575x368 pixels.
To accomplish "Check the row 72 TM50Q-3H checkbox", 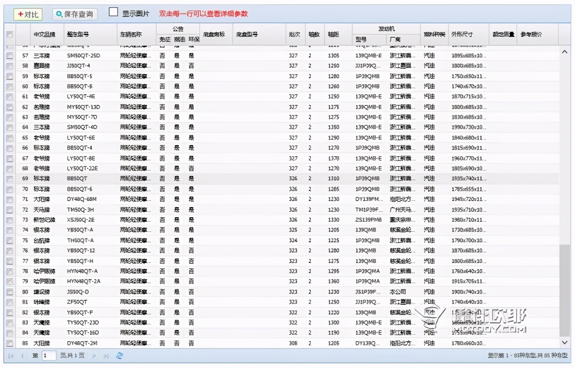I will pyautogui.click(x=10, y=210).
